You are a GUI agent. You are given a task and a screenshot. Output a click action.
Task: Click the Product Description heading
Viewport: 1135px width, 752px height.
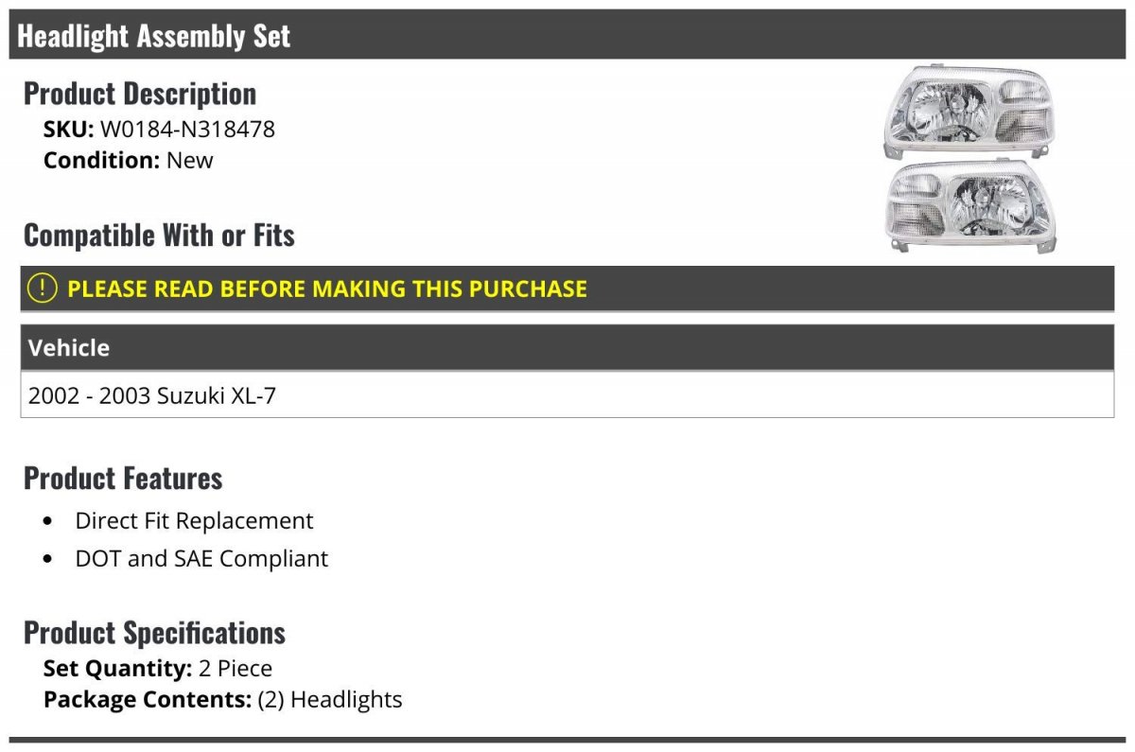point(140,93)
